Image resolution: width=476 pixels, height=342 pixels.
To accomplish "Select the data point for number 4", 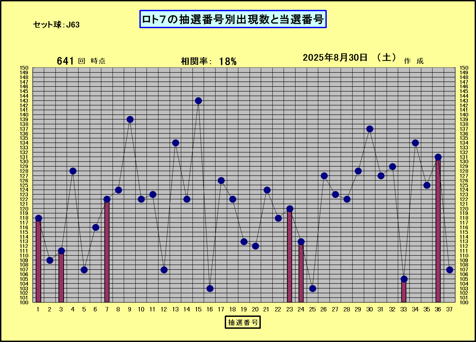I will point(73,171).
